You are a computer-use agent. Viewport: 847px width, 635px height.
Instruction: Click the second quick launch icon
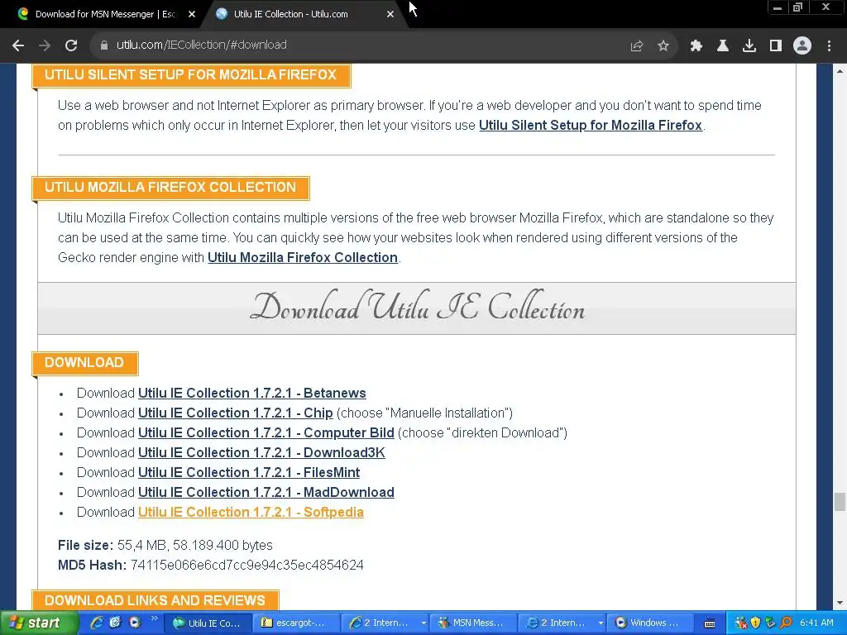pos(115,623)
